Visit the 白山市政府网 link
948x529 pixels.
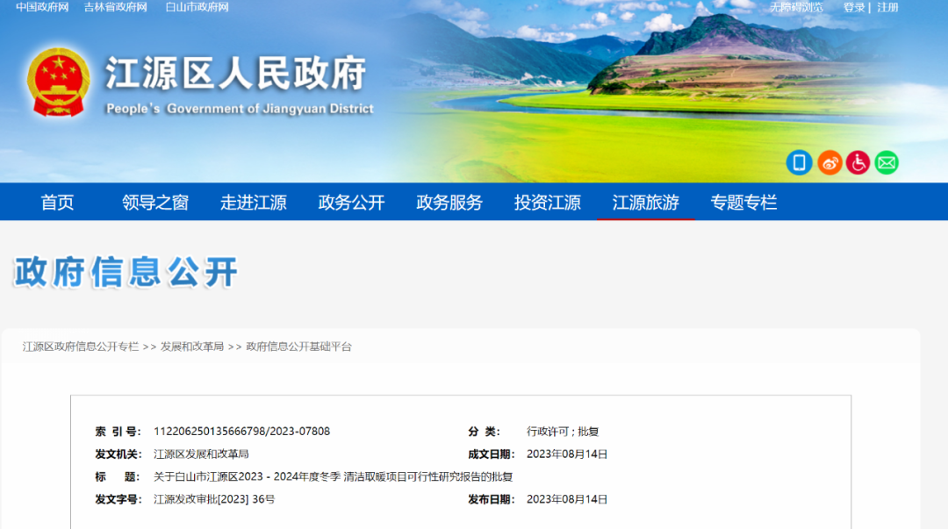coord(197,7)
